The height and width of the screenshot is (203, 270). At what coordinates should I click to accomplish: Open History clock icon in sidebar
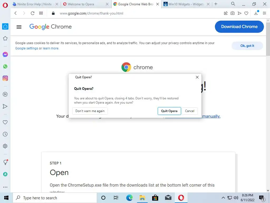tap(5, 134)
